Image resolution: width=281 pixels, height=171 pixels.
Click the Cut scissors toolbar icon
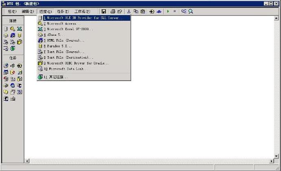tap(129, 11)
